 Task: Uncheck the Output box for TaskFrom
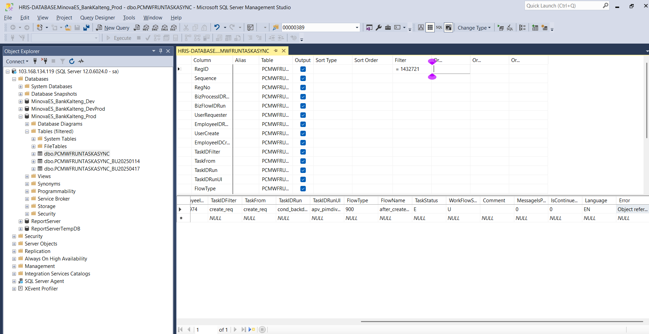point(303,161)
